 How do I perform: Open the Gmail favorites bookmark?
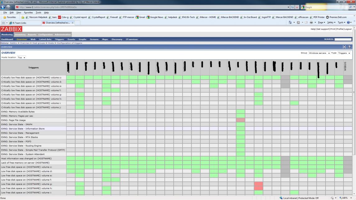140,17
